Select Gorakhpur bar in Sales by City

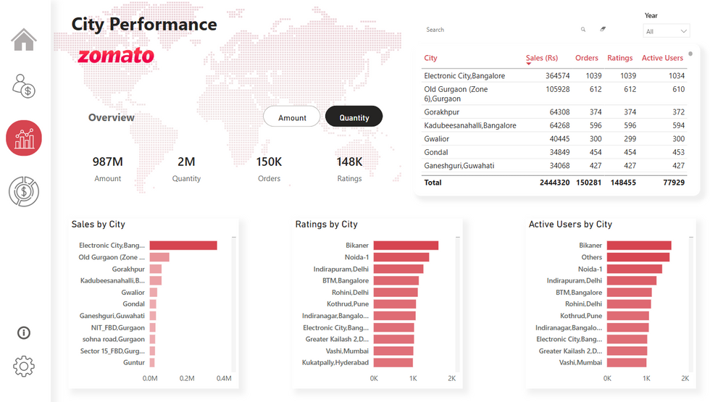coord(156,269)
